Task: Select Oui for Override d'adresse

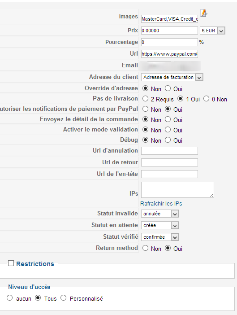Action: coord(168,88)
